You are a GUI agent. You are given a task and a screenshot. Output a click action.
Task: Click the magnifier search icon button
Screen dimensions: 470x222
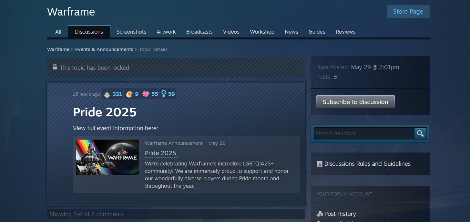click(420, 133)
